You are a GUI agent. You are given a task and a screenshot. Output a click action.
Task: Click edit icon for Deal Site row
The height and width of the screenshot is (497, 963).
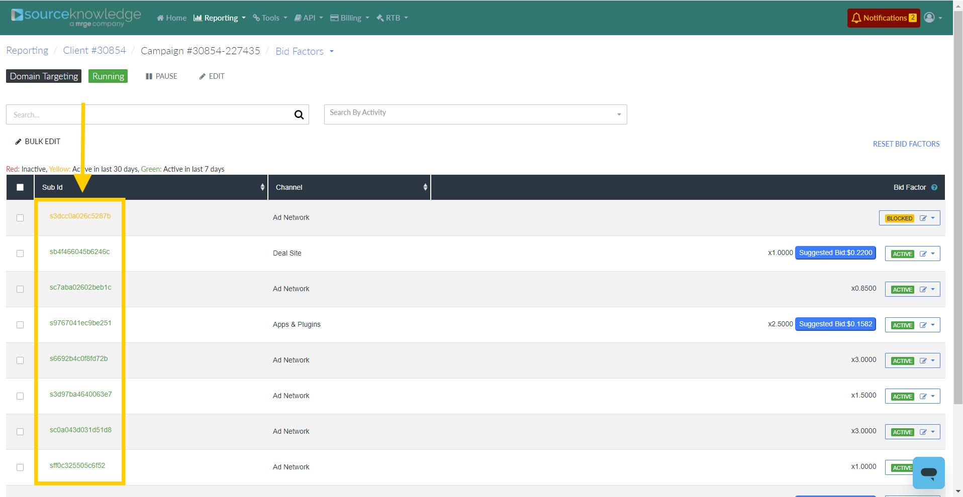pos(923,254)
